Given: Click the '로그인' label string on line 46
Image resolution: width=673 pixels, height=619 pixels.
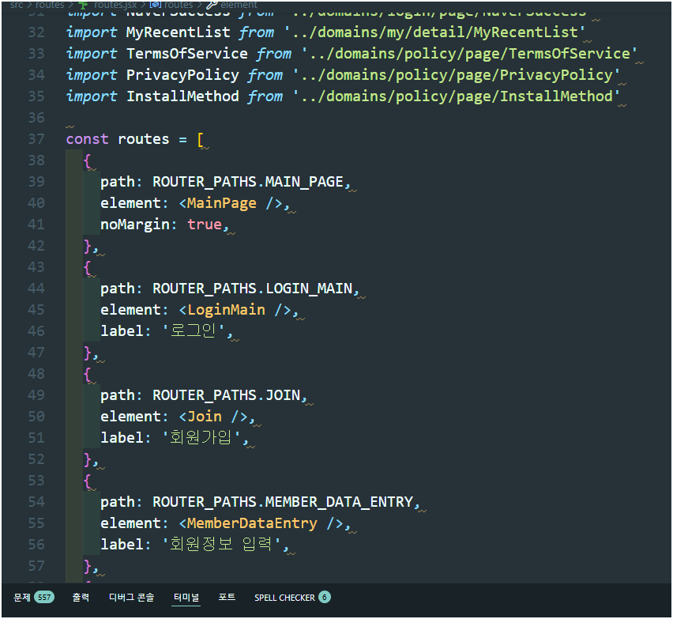Looking at the screenshot, I should 193,330.
